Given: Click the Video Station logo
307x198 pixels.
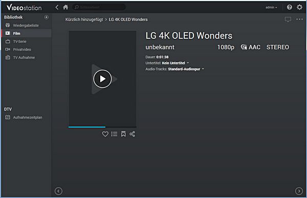Looking at the screenshot, I should click(x=24, y=8).
